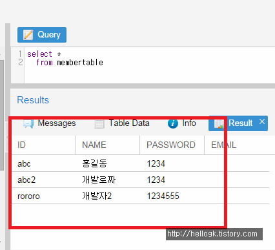
Task: Click the select keyword in query editor
Action: [x=39, y=54]
